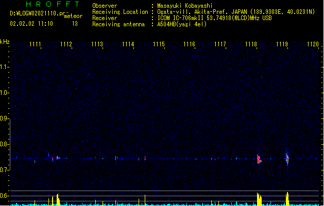Screen dimensions: 324x206
Task: Select observer name Masayuki Kobayashi
Action: pos(185,6)
